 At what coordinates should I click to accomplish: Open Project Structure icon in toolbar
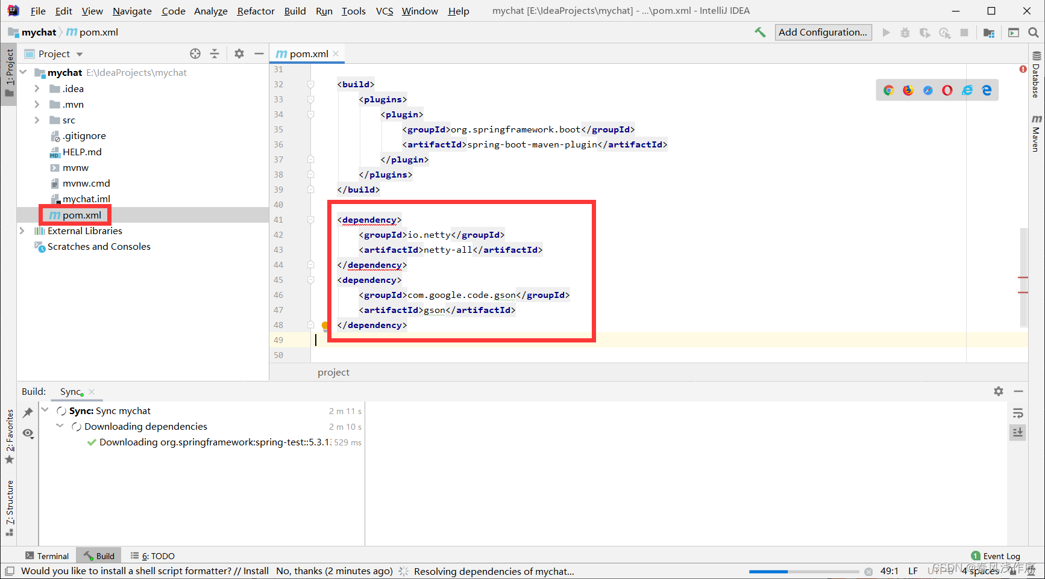[x=989, y=33]
